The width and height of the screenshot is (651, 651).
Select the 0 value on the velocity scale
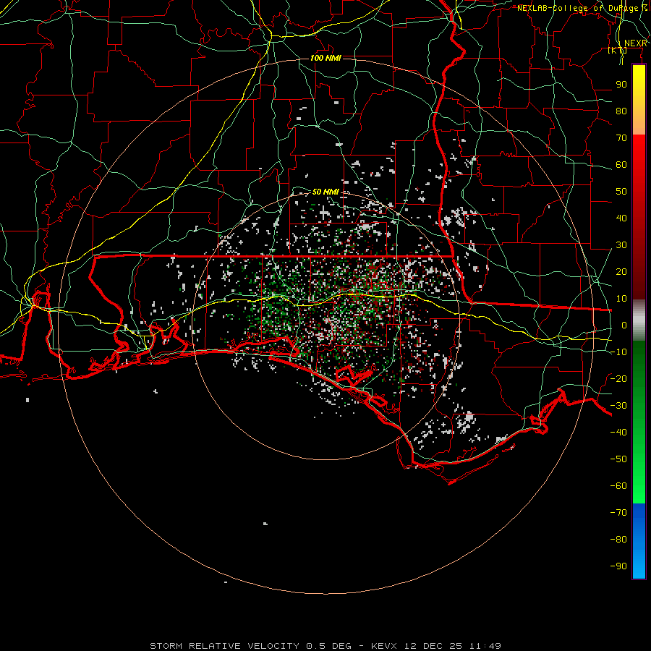[624, 325]
